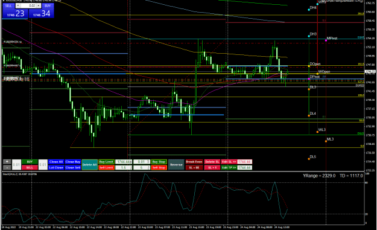This screenshot has height=230, width=377.
Task: Click the Edit SL >> button
Action: (229, 162)
